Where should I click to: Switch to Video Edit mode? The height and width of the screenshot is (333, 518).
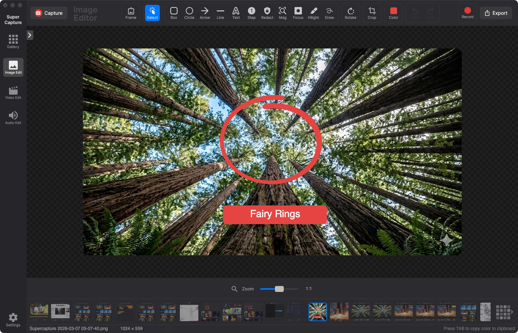coord(13,92)
